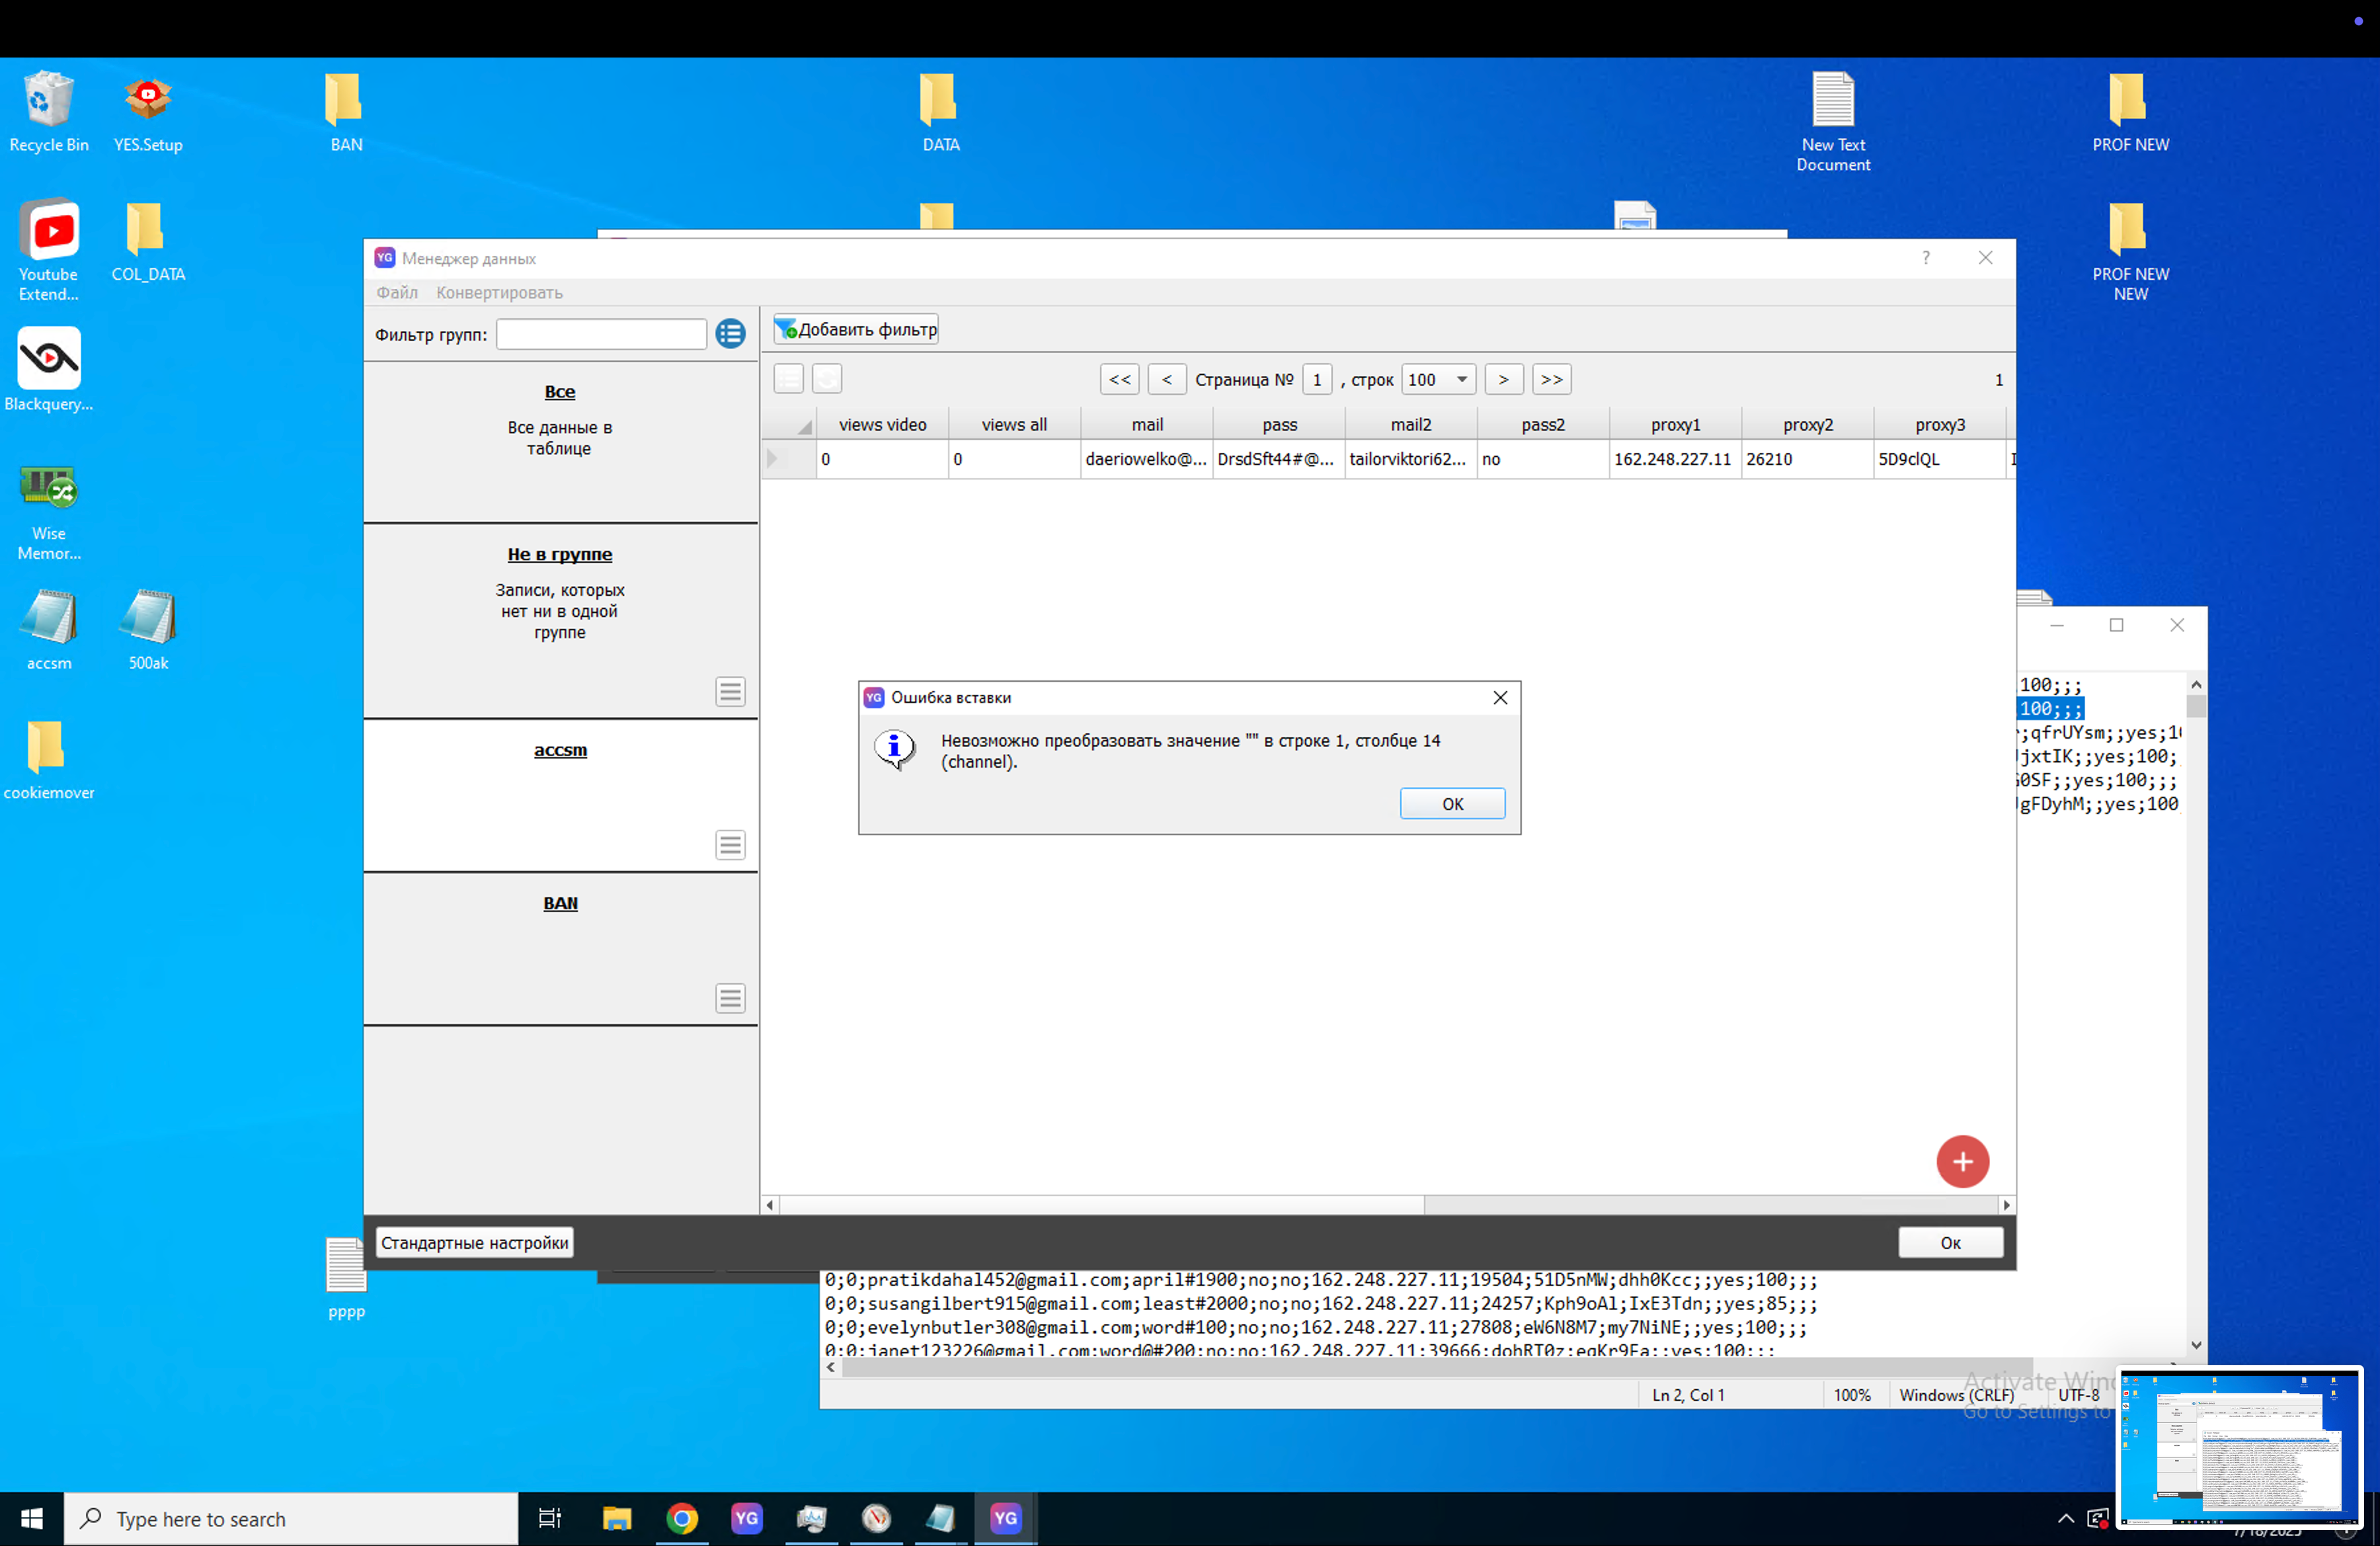The height and width of the screenshot is (1546, 2380).
Task: Go to the first page with << button
Action: (1119, 380)
